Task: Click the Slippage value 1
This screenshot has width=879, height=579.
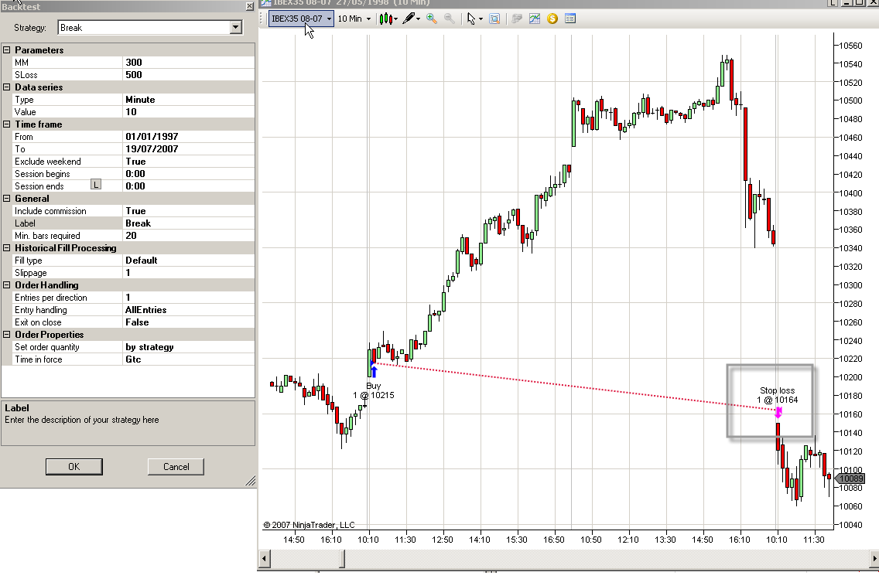Action: 188,272
